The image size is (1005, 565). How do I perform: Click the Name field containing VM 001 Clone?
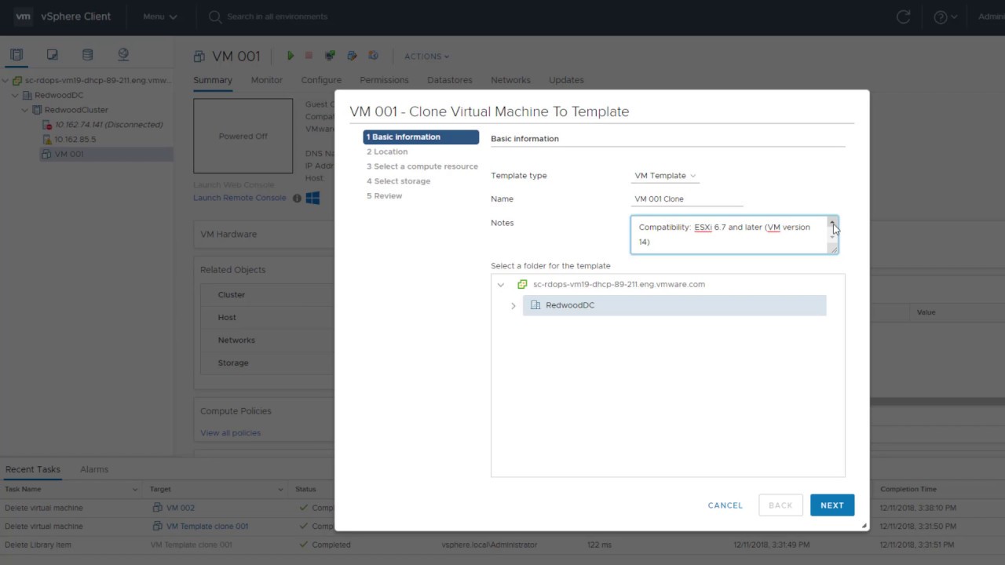(x=687, y=199)
